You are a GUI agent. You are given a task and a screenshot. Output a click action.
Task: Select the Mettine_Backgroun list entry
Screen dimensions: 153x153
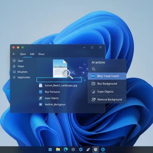(x=55, y=104)
